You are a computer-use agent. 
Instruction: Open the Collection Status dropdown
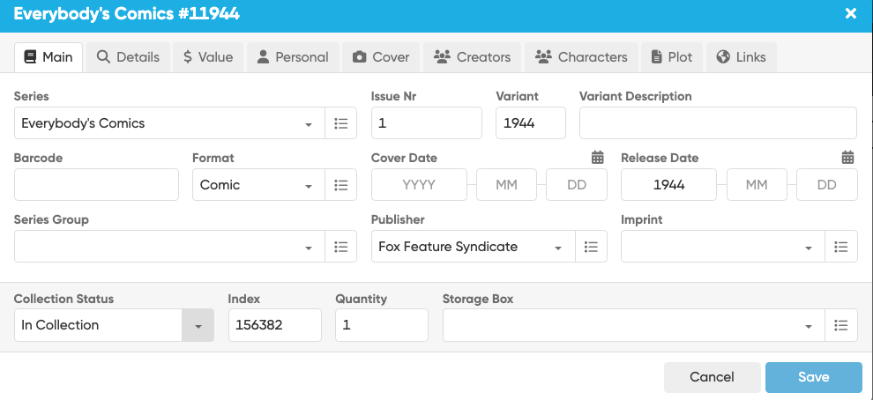point(198,325)
